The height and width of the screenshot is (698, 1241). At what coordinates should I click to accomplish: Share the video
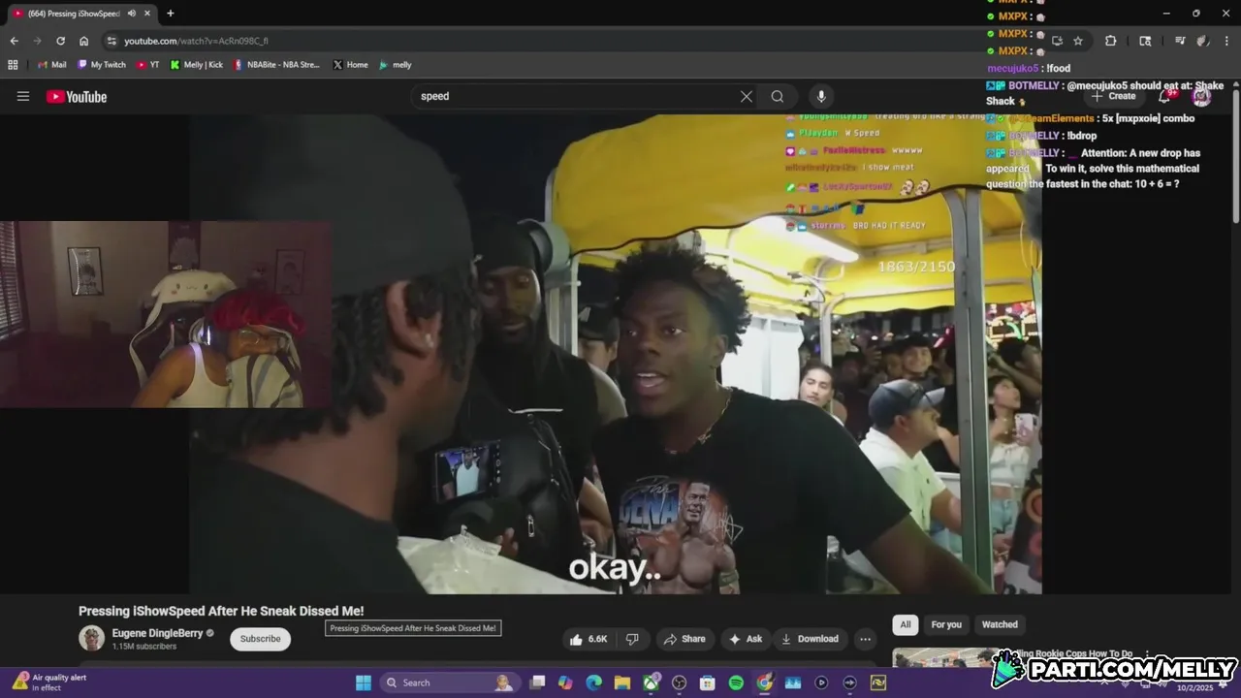[x=684, y=639]
